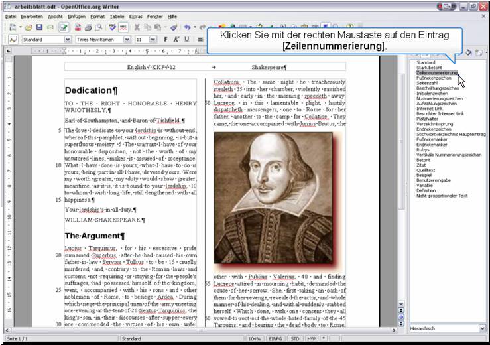Run the spelling and grammar check

pyautogui.click(x=113, y=27)
